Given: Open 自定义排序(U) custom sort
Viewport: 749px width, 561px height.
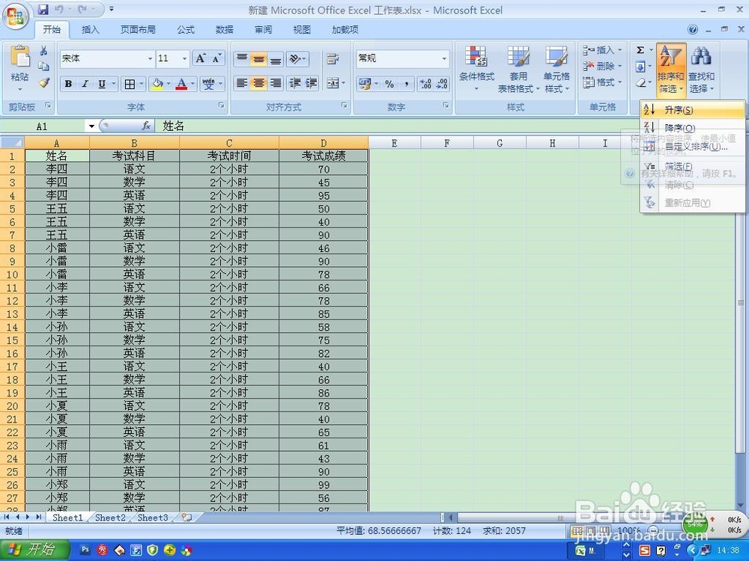Looking at the screenshot, I should coord(692,147).
